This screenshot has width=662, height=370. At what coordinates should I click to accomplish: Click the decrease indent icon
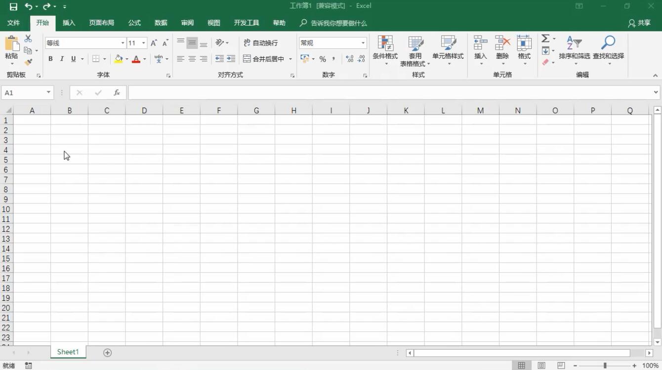[x=219, y=59]
